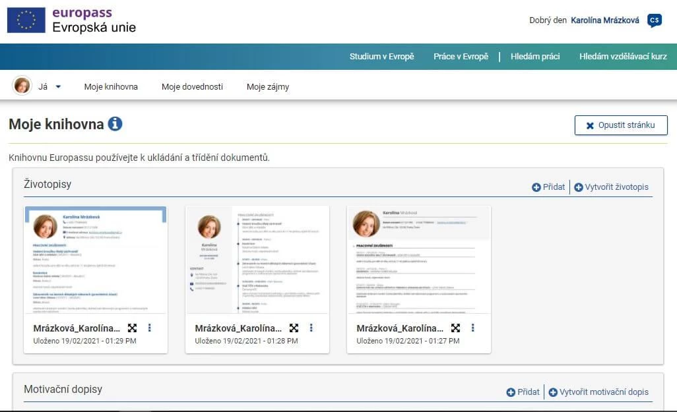Image resolution: width=677 pixels, height=412 pixels.
Task: Expand the first CV thumbnail fullscreen icon
Action: pos(133,328)
